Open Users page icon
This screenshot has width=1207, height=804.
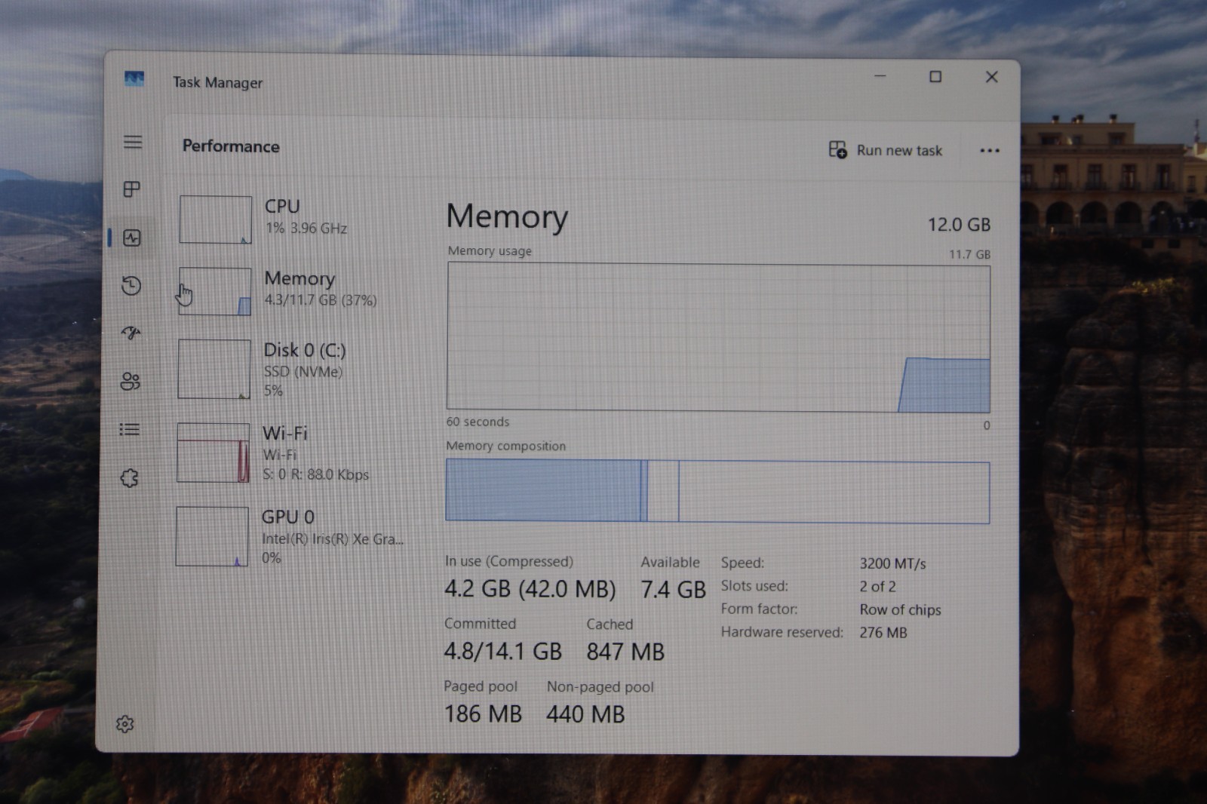(131, 381)
